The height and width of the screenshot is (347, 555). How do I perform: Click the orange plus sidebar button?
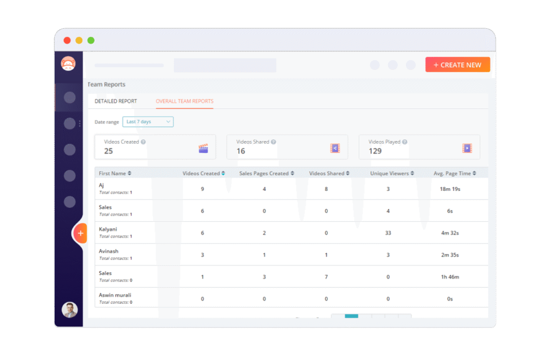pos(80,233)
